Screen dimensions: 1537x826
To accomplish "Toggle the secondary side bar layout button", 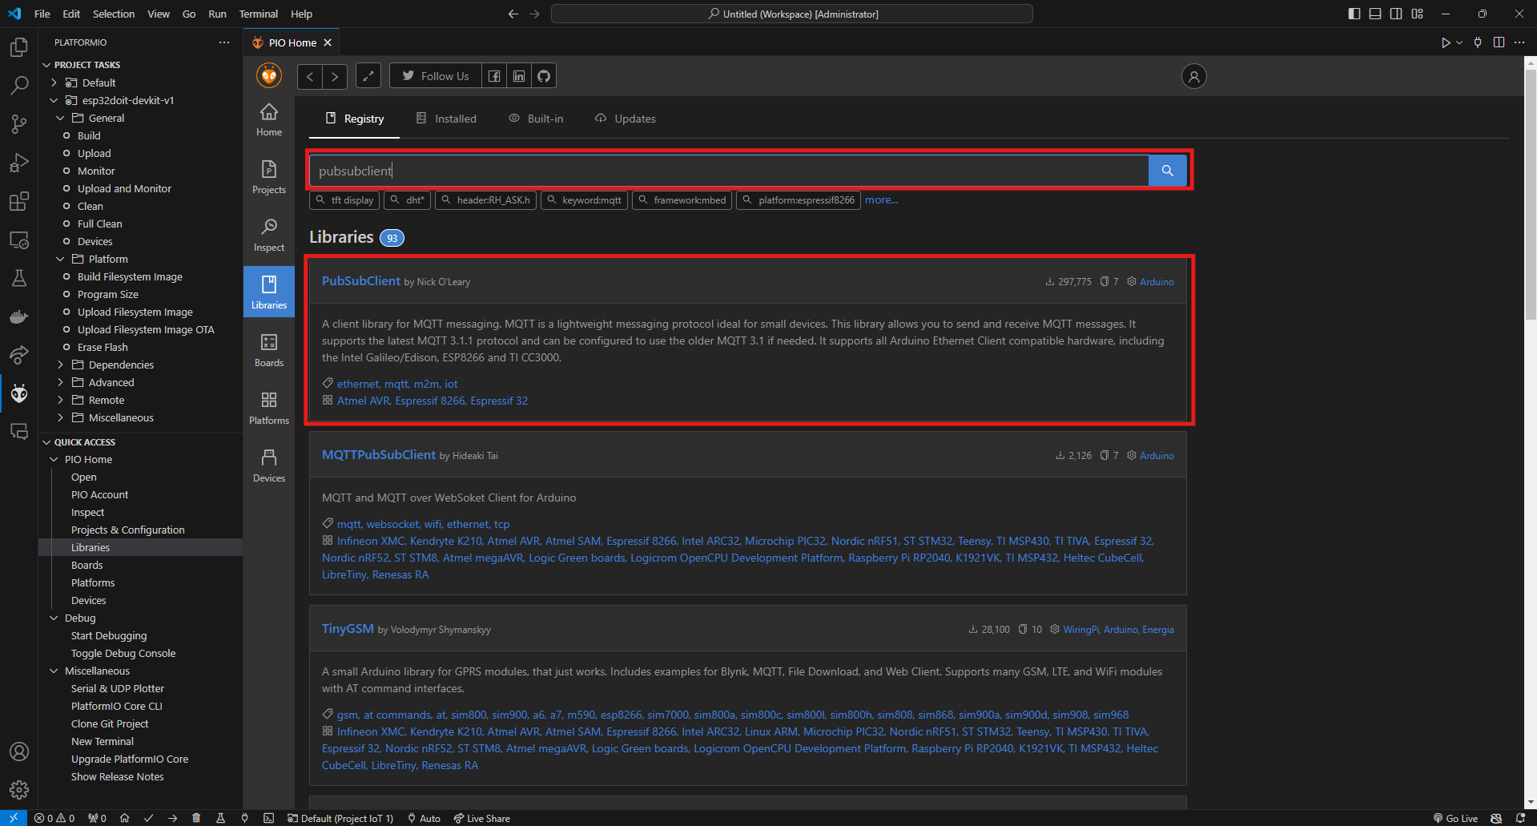I will (x=1396, y=14).
